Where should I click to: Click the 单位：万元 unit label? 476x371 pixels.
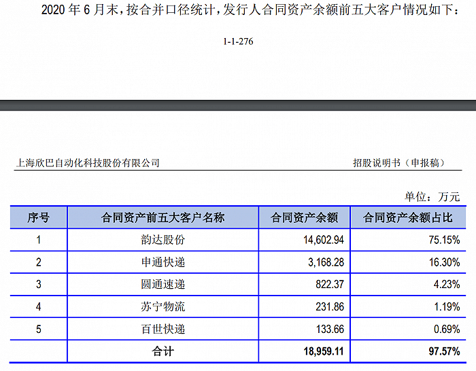(x=432, y=197)
